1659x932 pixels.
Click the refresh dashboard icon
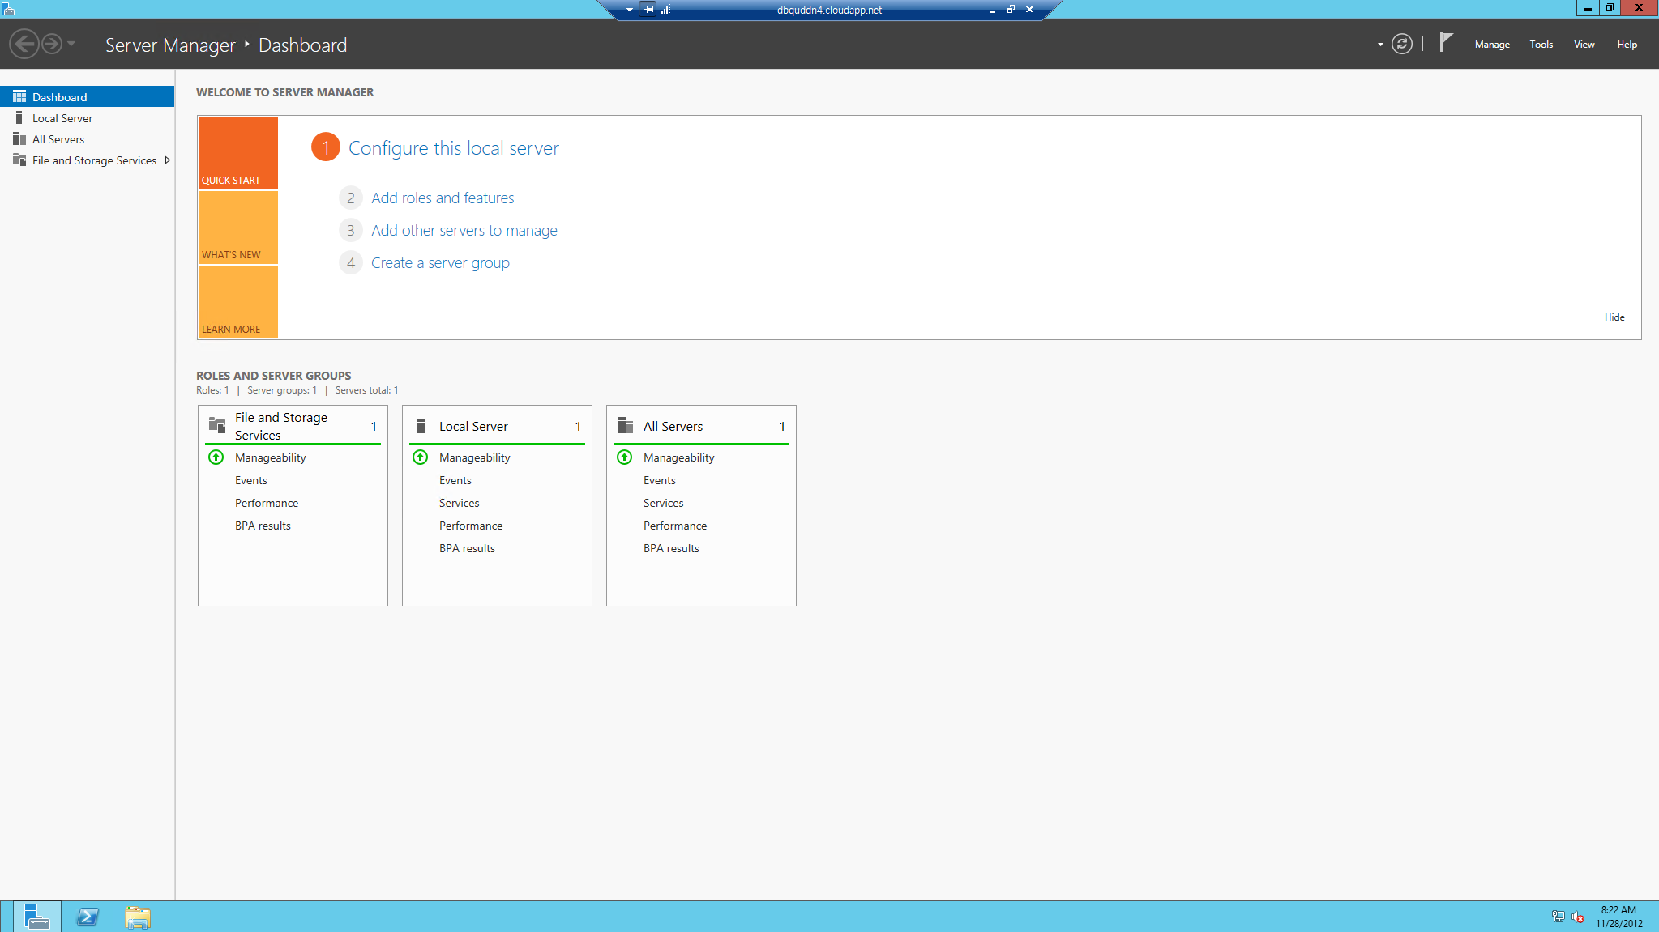click(1401, 44)
